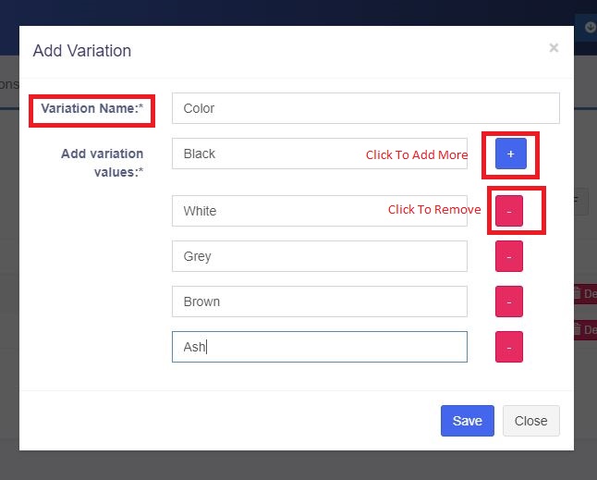The width and height of the screenshot is (597, 480).
Task: Save the Color variation
Action: pyautogui.click(x=468, y=421)
